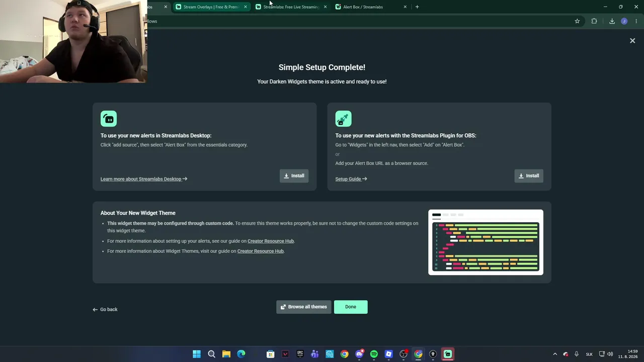The width and height of the screenshot is (644, 362).
Task: Open Creator Resource Hub link about Widget Themes
Action: click(261, 251)
